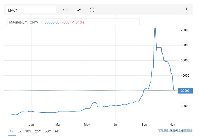The height and width of the screenshot is (138, 199).
Task: Click the 40000 axis label
Action: (x=185, y=75)
